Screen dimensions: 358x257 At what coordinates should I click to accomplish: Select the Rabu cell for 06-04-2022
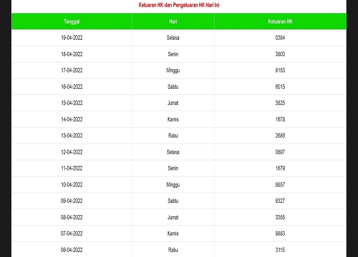click(173, 250)
